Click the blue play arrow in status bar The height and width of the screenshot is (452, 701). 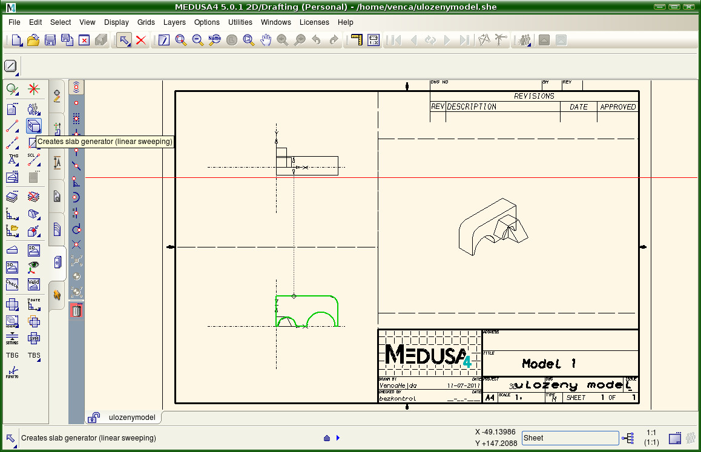338,438
